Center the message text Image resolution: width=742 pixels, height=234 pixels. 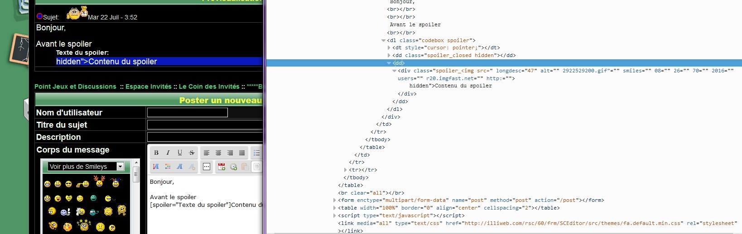(218, 153)
